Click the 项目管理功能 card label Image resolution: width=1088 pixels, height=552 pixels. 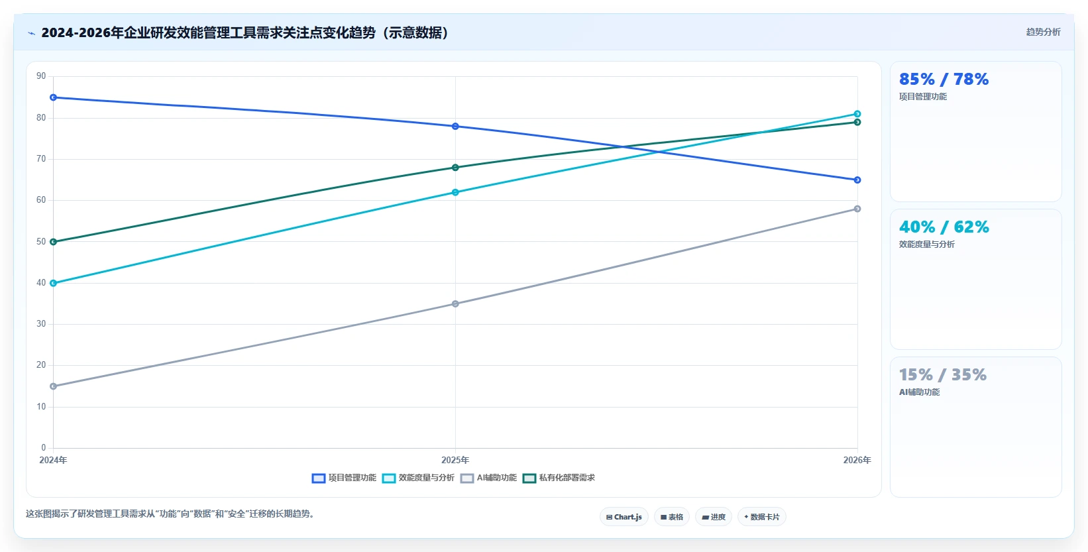pyautogui.click(x=922, y=97)
